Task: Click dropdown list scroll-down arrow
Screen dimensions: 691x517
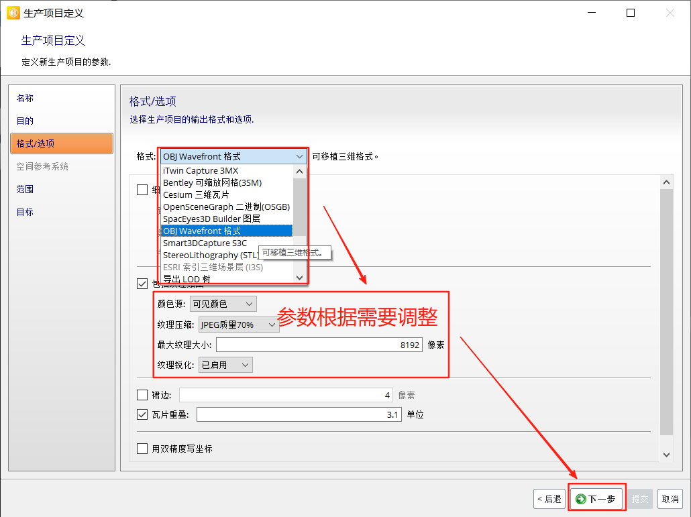Action: [299, 276]
